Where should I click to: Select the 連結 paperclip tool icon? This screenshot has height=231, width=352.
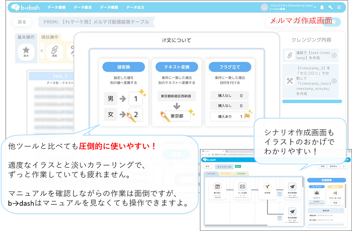[54, 52]
